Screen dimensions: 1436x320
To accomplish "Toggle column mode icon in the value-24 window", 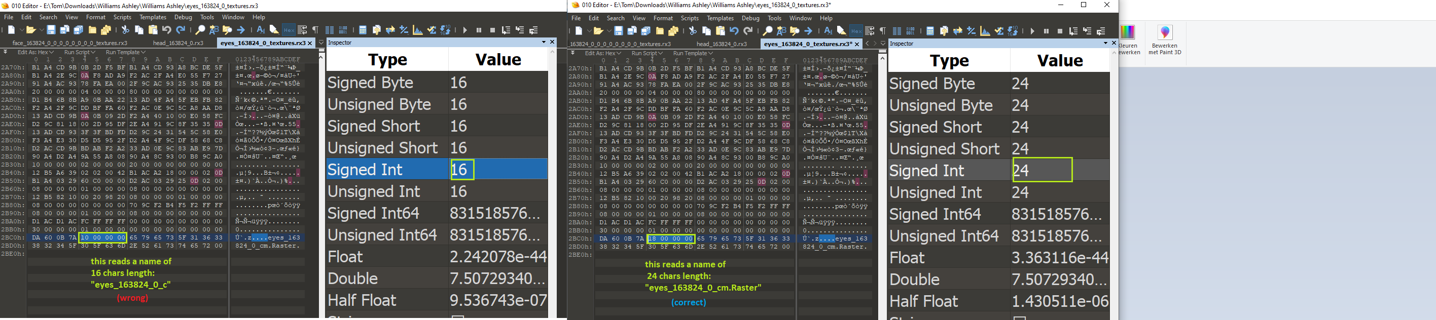I will 897,31.
